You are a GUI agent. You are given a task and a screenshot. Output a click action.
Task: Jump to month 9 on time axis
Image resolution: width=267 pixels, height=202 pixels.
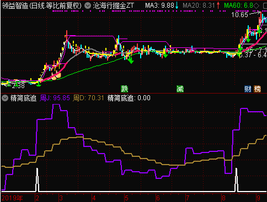point(259,198)
